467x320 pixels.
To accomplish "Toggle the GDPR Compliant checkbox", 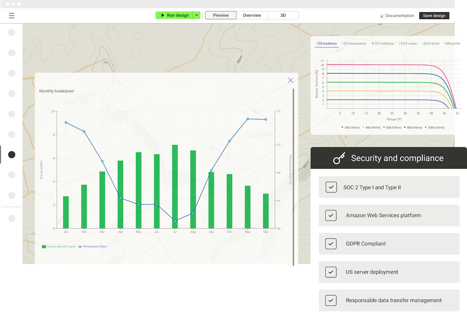I will tap(331, 243).
